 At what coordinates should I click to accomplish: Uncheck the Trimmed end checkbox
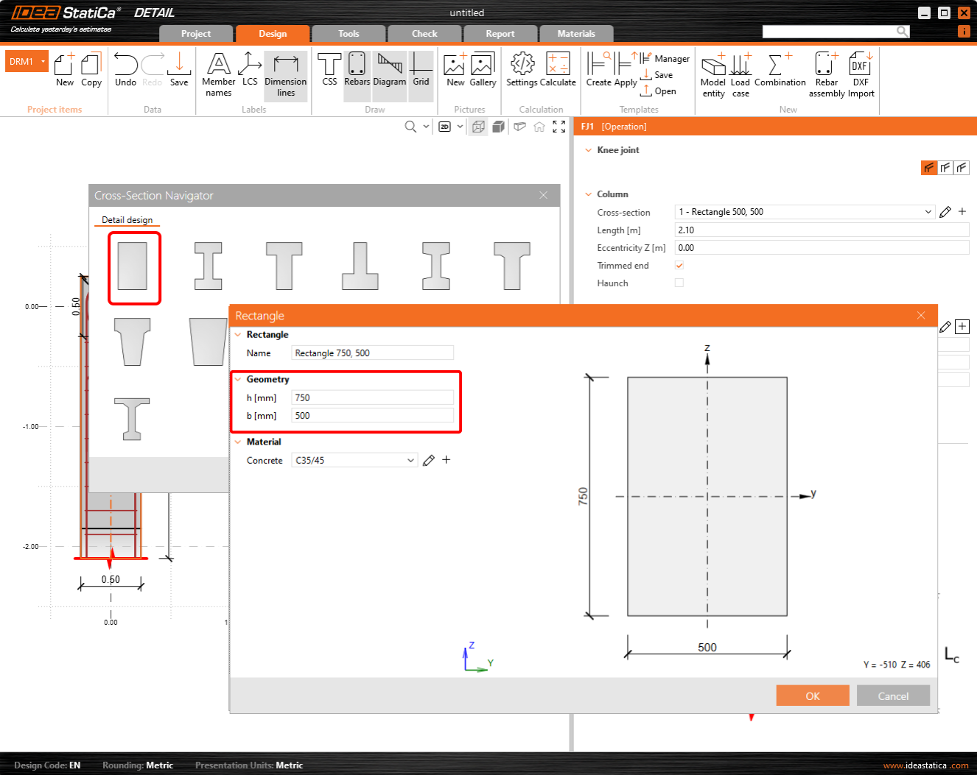[x=679, y=266]
